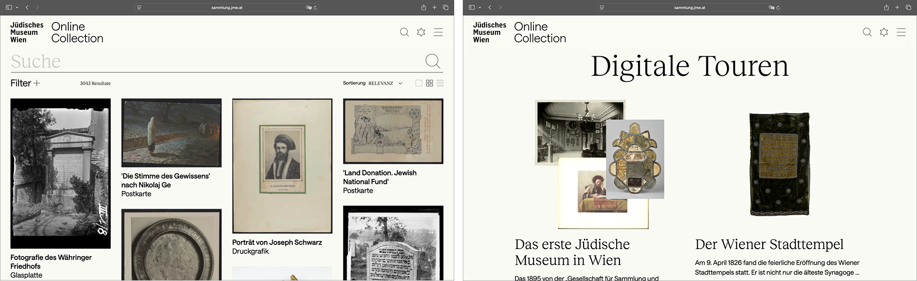This screenshot has height=281, width=917.
Task: Click the Digitale Touren heading
Action: [689, 66]
